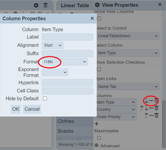Open the Exponent Format dropdown

tap(55, 72)
